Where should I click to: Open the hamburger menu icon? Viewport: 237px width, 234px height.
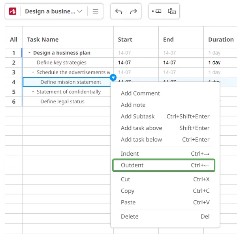[x=95, y=11]
